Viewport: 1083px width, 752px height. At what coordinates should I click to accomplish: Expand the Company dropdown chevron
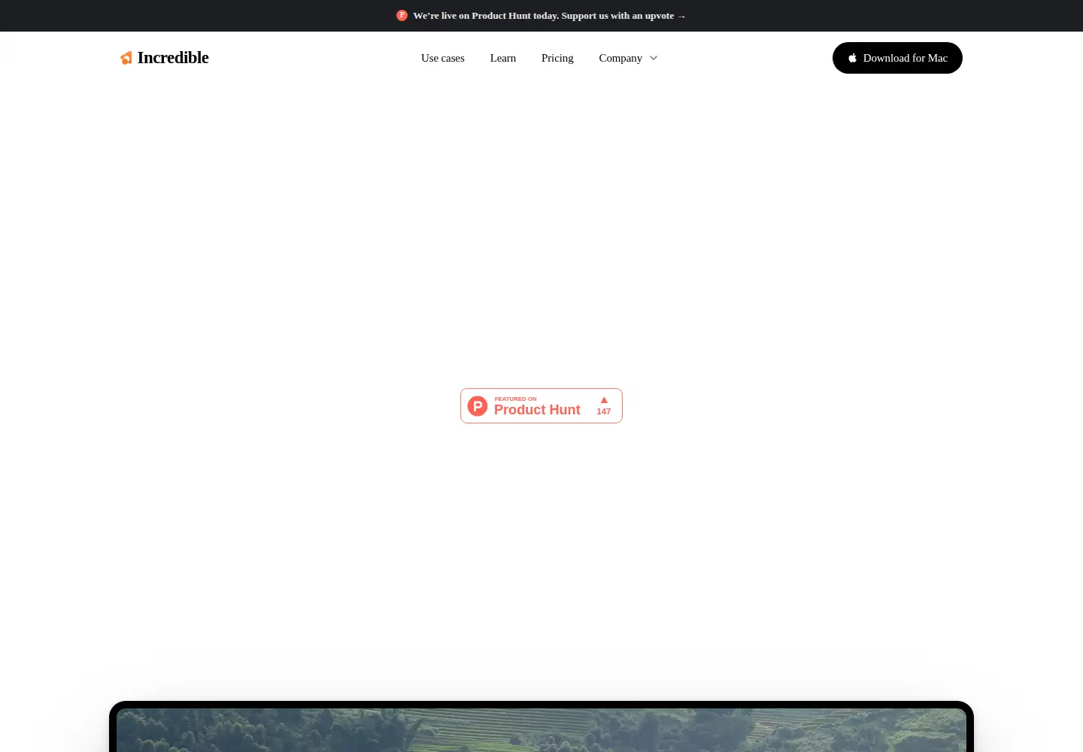pos(654,58)
